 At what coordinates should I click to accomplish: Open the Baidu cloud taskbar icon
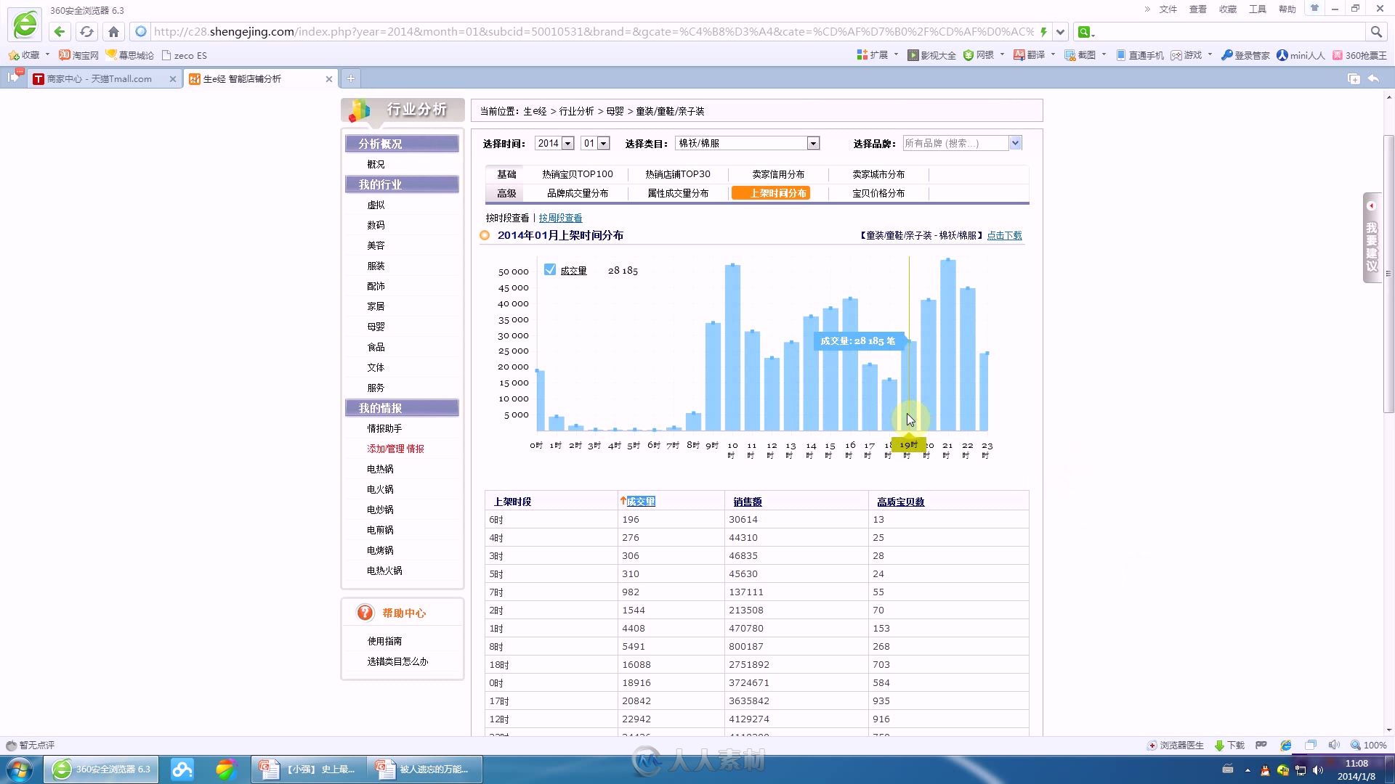coord(182,769)
